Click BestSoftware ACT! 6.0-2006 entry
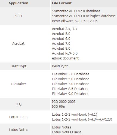 (x=75, y=21)
